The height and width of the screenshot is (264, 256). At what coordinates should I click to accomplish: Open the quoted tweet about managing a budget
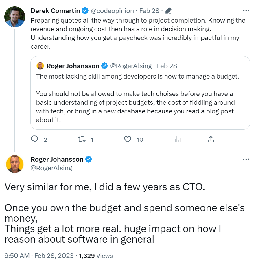click(x=140, y=93)
